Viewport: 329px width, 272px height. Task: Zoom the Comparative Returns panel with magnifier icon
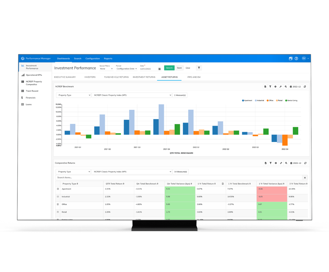[x=286, y=163]
